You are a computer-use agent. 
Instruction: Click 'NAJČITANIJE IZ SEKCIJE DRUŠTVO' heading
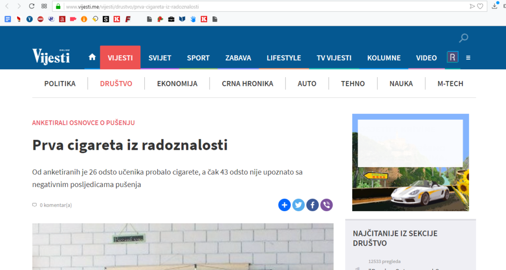395,238
